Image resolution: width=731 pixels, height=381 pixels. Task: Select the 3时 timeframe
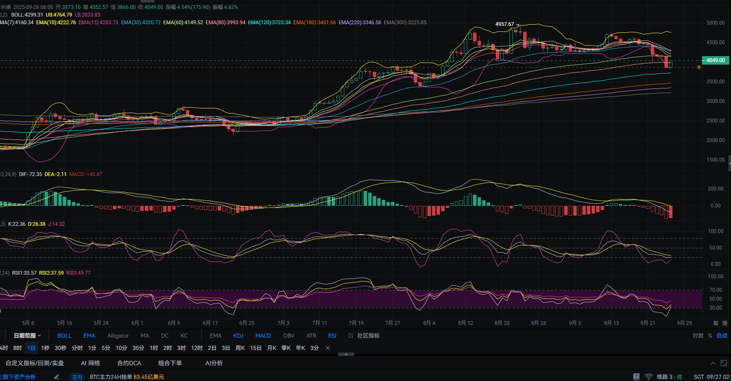coord(182,348)
